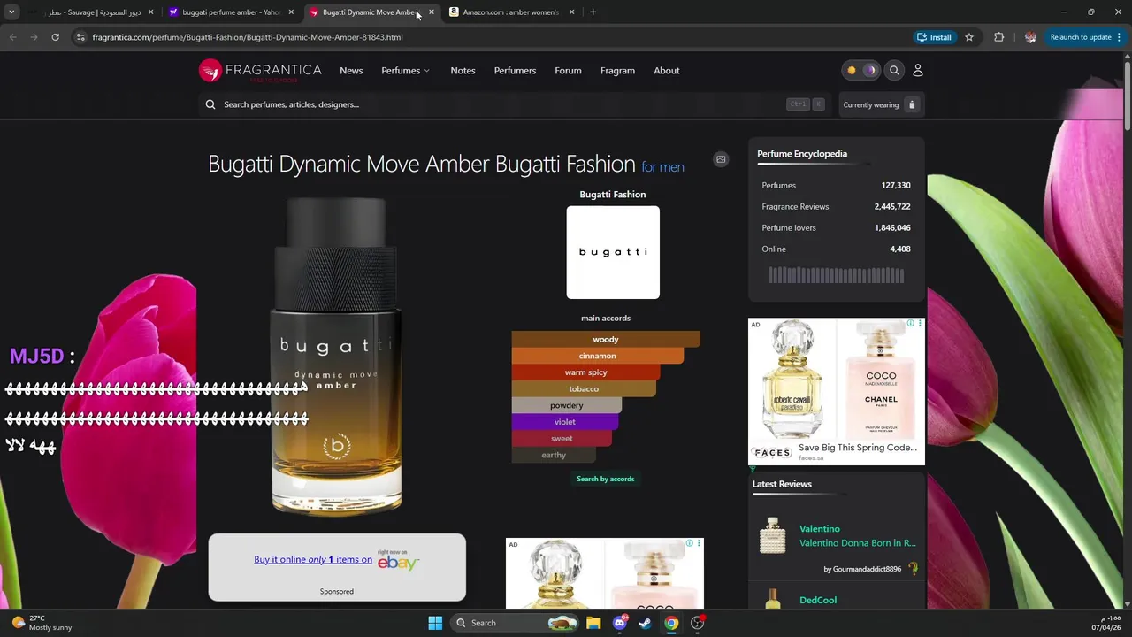This screenshot has height=637, width=1132.
Task: Click the Bugatti Fashion designer name
Action: 613,195
